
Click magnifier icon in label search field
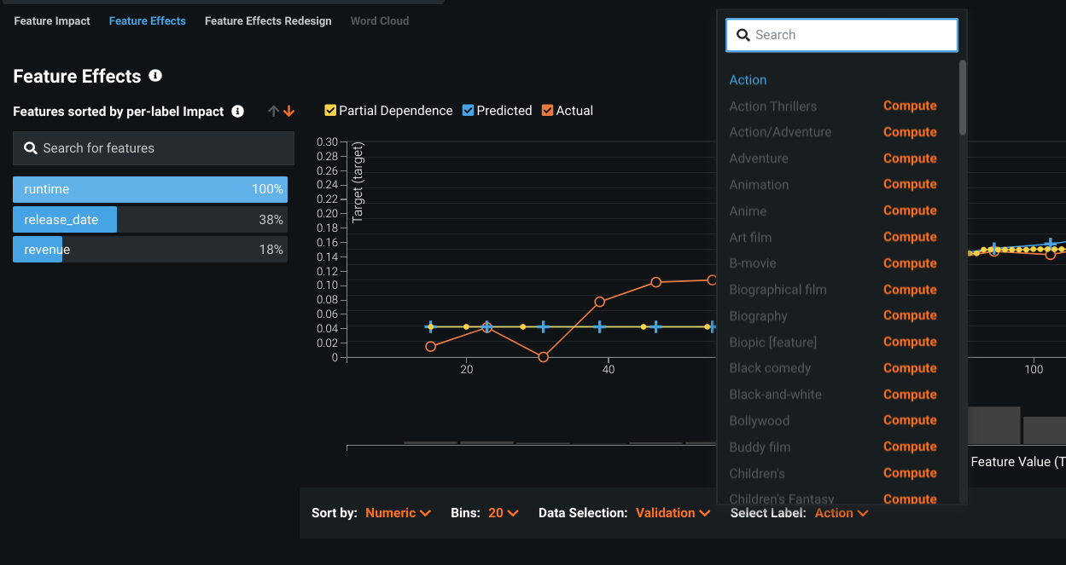click(743, 35)
